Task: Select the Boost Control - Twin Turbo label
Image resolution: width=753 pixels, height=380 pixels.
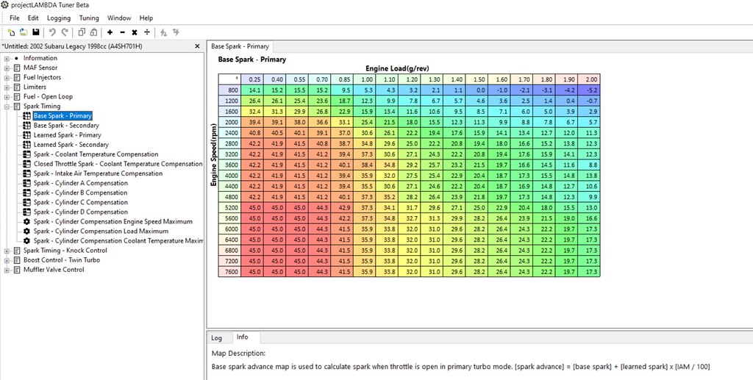Action: click(62, 259)
